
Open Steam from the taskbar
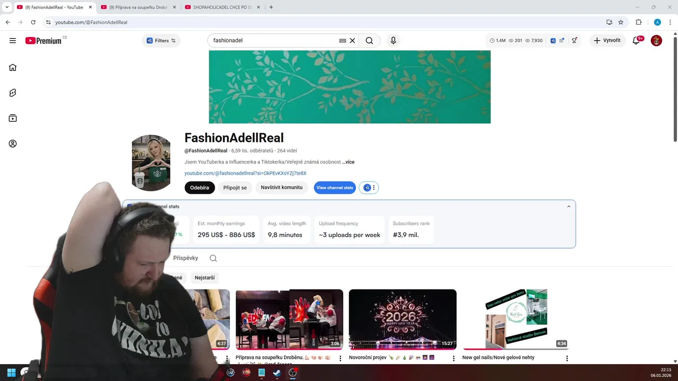click(276, 373)
